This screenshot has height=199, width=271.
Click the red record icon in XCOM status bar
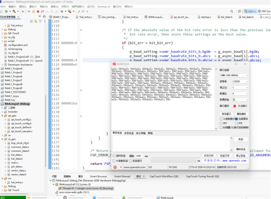click(x=115, y=167)
